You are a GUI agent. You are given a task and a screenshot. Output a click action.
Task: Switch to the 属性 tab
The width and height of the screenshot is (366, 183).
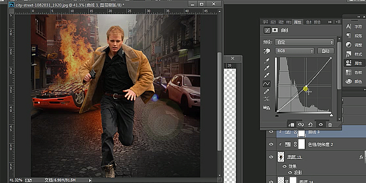click(298, 22)
